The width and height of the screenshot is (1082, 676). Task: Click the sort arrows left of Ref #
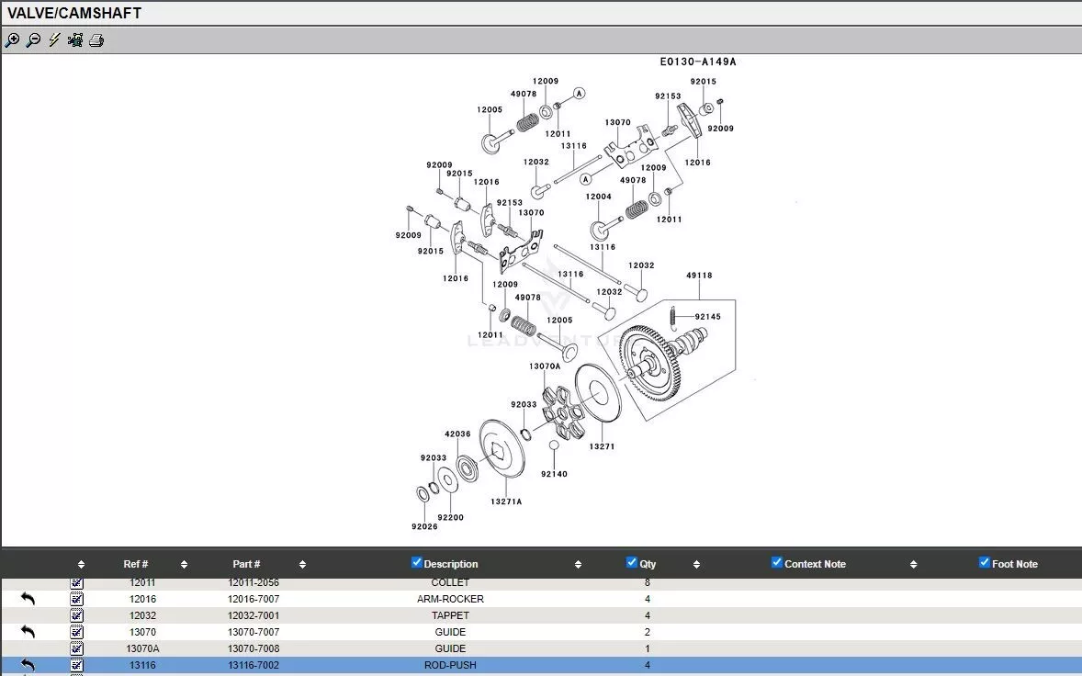point(81,564)
